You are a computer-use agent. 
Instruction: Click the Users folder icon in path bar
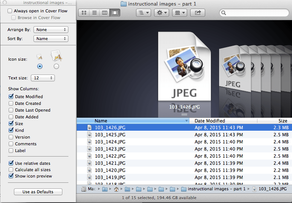(105, 189)
